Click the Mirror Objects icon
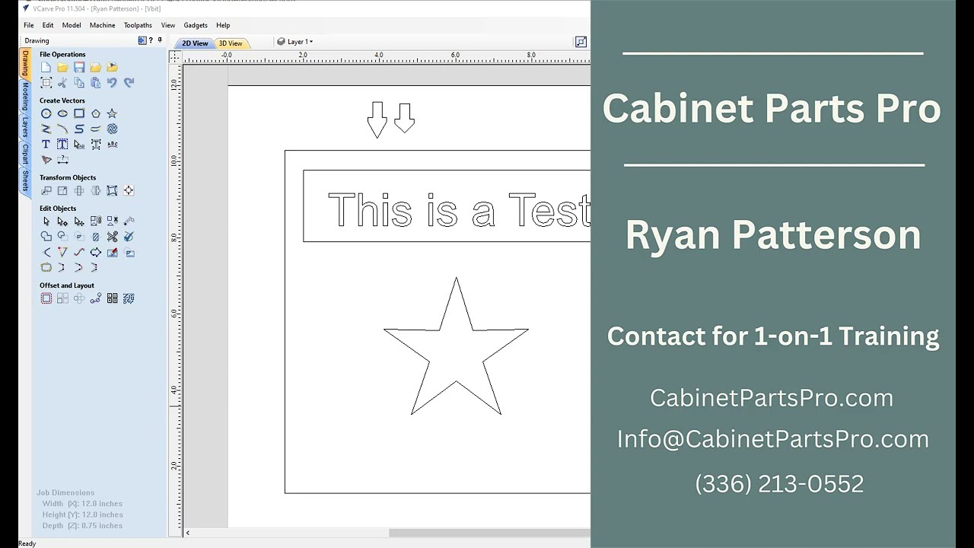 [x=96, y=191]
